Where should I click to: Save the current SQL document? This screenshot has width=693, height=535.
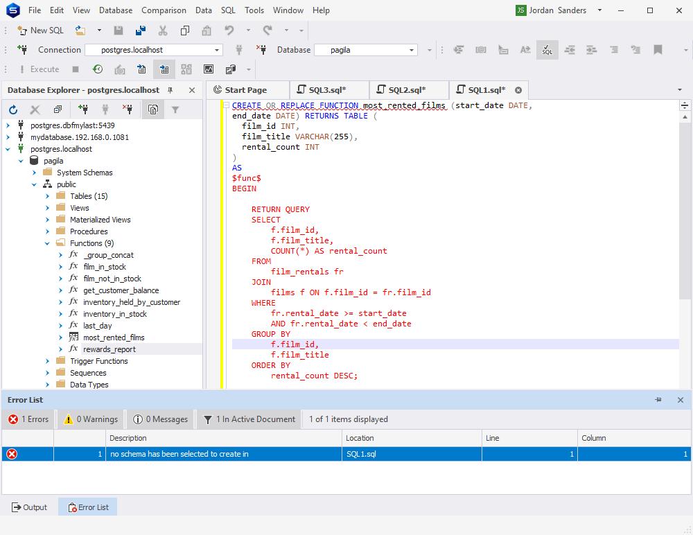119,30
